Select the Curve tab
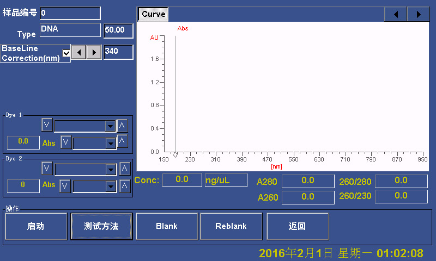The width and height of the screenshot is (436, 261). [153, 14]
